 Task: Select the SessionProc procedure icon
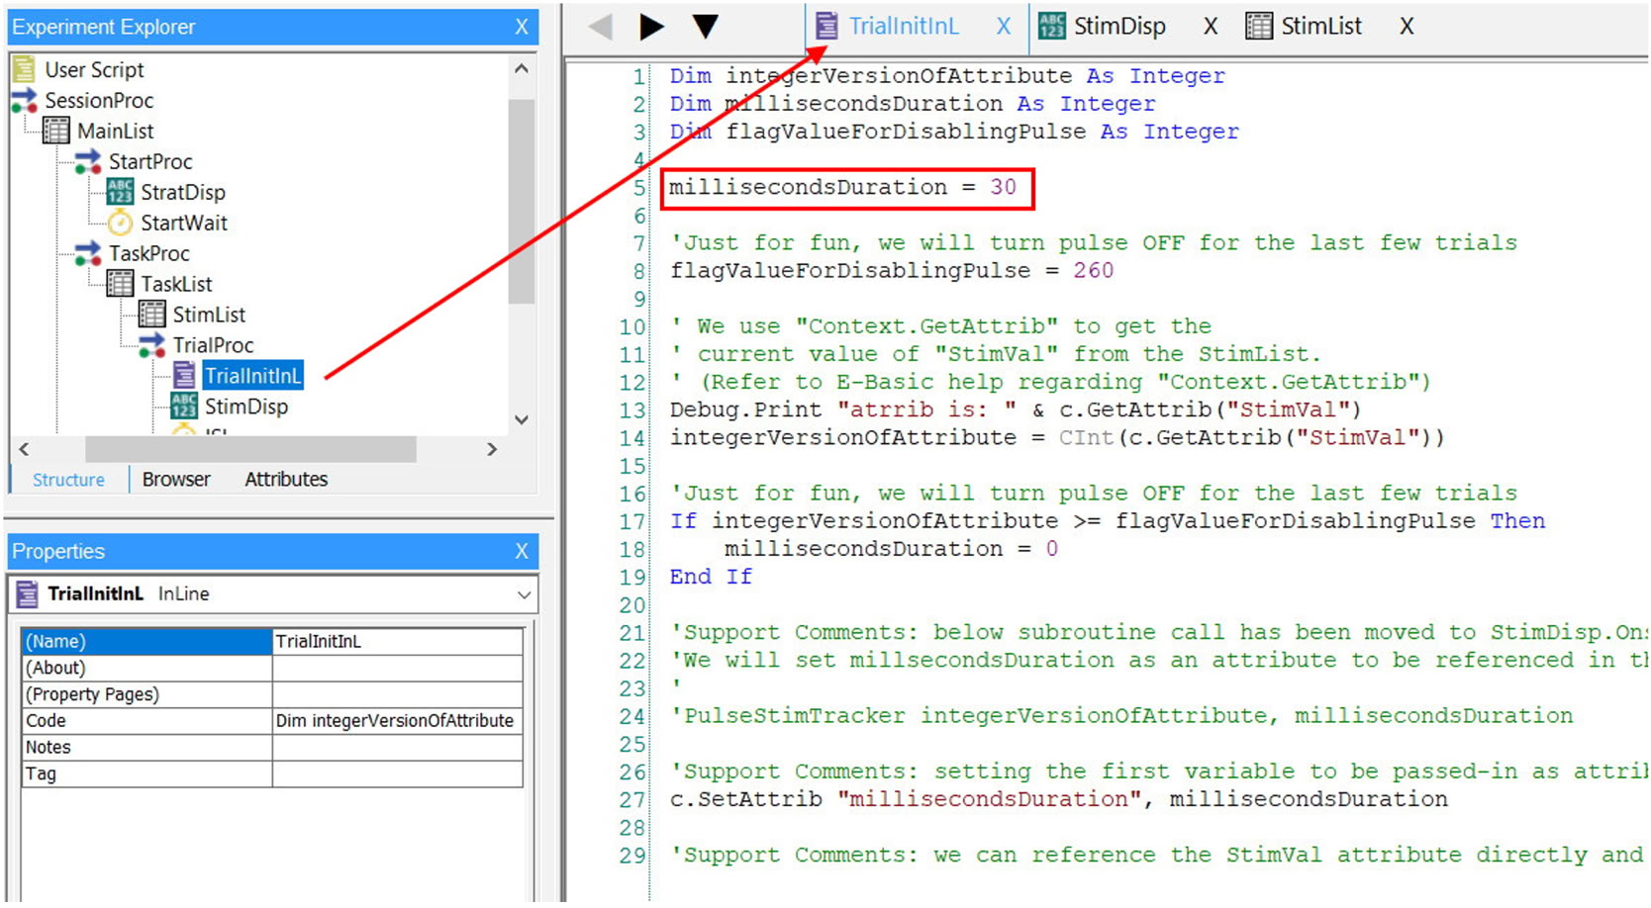24,101
